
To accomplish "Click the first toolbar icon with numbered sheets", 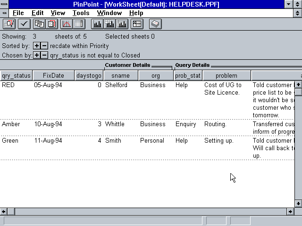I will [9, 24].
